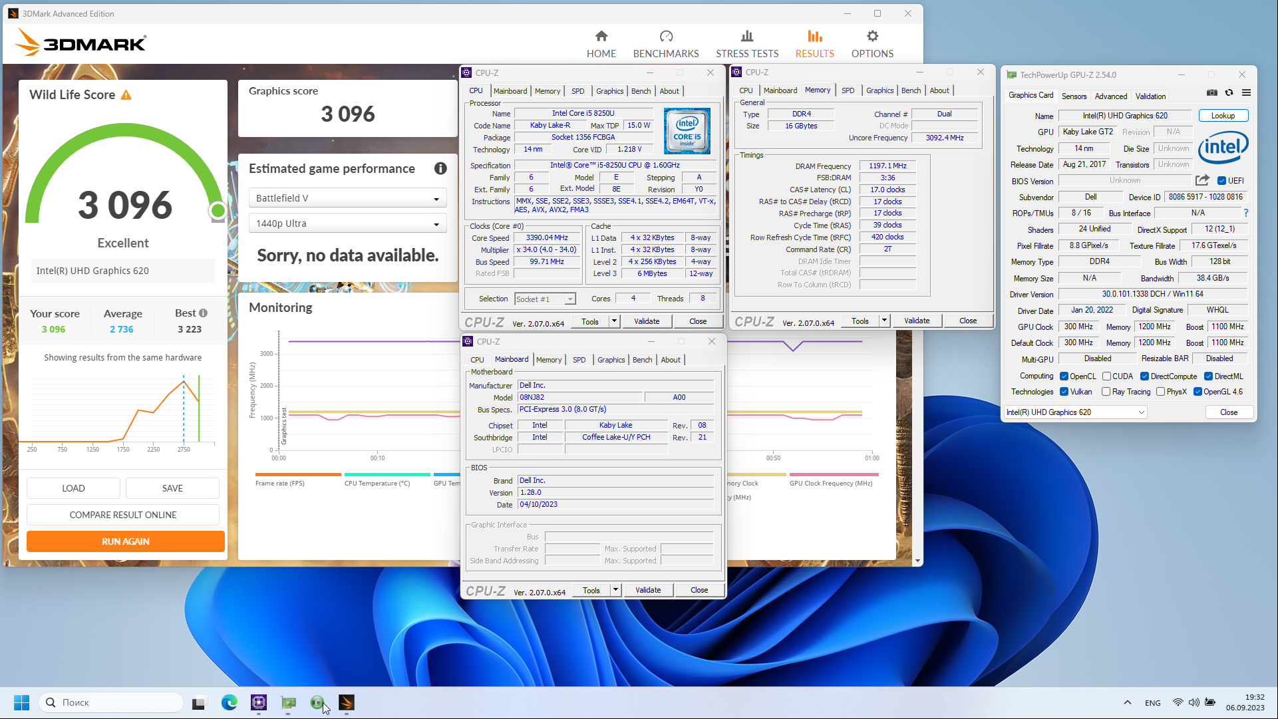1278x719 pixels.
Task: Click the LOAD button
Action: [x=73, y=488]
